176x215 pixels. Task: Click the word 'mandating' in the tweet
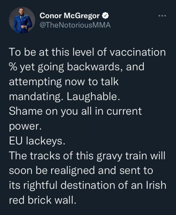(35, 97)
